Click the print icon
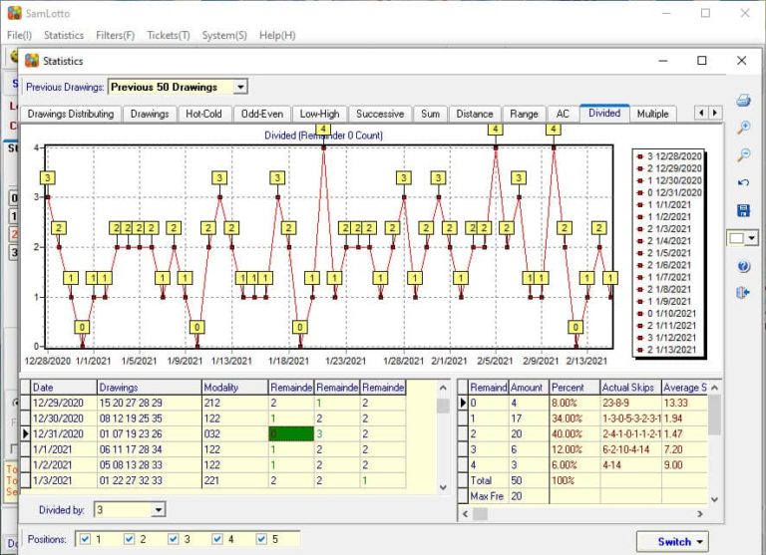 [743, 101]
